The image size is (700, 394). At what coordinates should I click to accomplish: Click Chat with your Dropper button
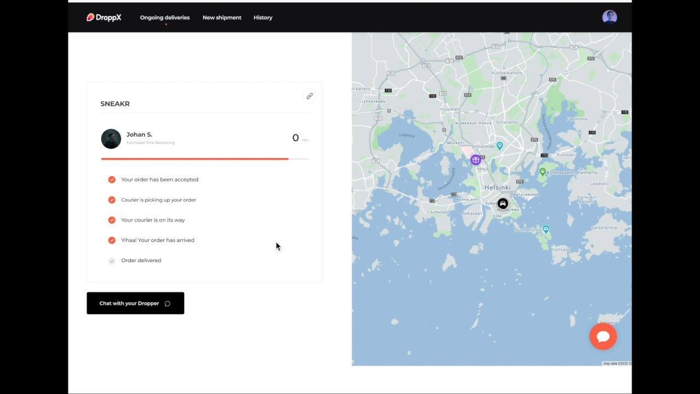136,303
